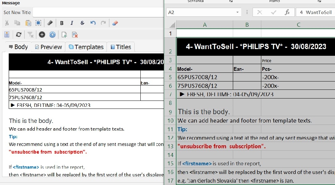The width and height of the screenshot is (335, 185).
Task: Click Excel row FRESH, DEL TIME 04-05/09/2023
Action: pos(256,94)
